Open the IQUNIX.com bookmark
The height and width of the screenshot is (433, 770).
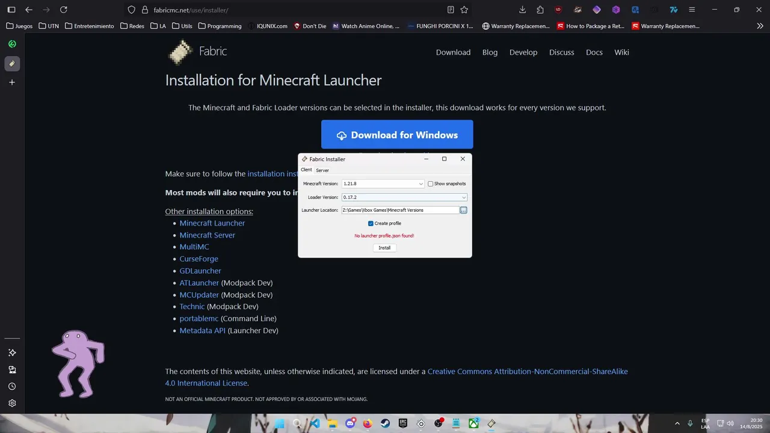268,26
